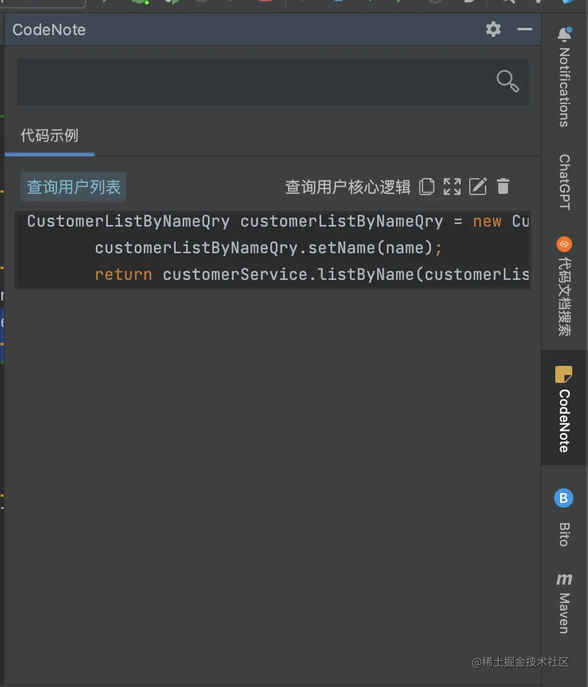
Task: Edit the snippet with the pencil icon
Action: [x=478, y=187]
